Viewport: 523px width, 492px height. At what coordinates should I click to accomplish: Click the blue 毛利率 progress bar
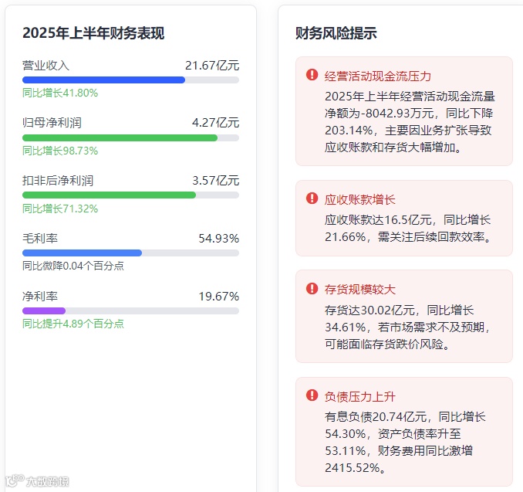pyautogui.click(x=82, y=253)
